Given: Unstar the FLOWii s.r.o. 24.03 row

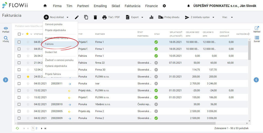Looking at the screenshot, I should coord(28,77).
